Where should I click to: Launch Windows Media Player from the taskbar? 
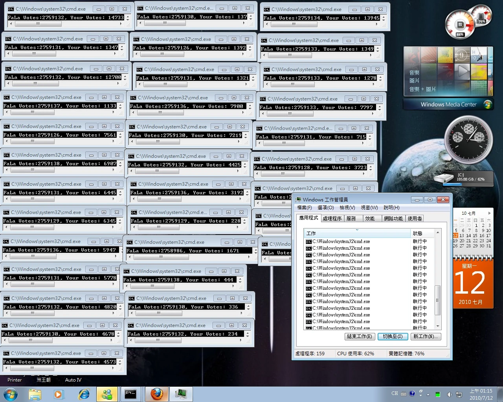(59, 394)
